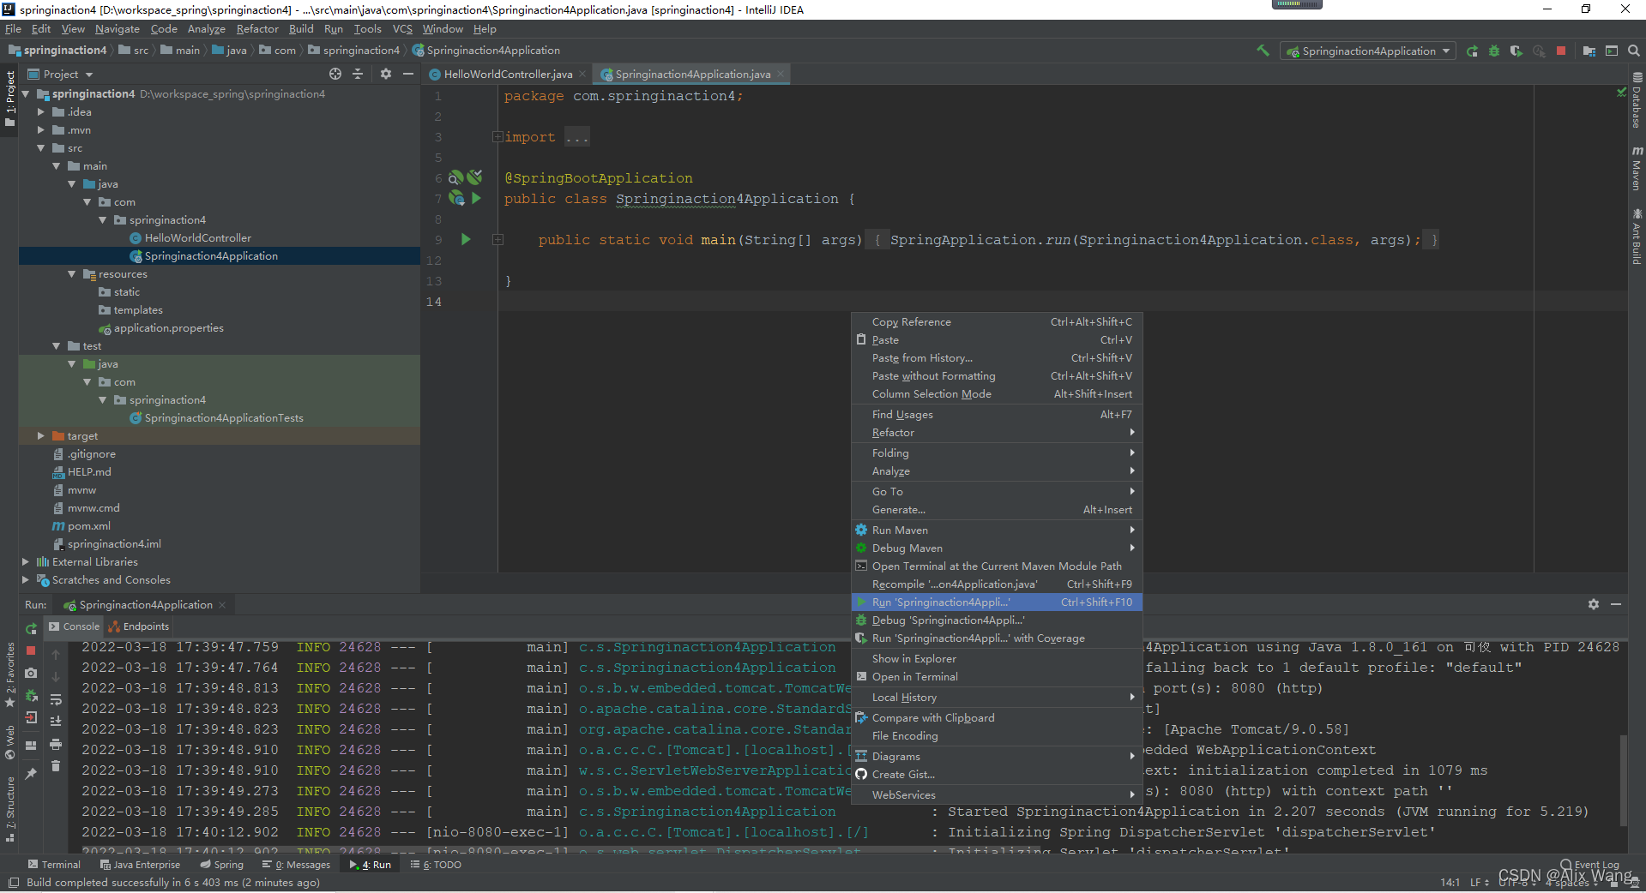This screenshot has height=893, width=1646.
Task: Click the Restore Layout icon in Run panel
Action: (31, 745)
